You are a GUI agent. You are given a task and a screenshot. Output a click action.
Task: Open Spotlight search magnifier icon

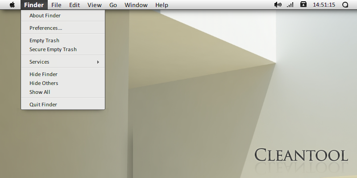345,5
